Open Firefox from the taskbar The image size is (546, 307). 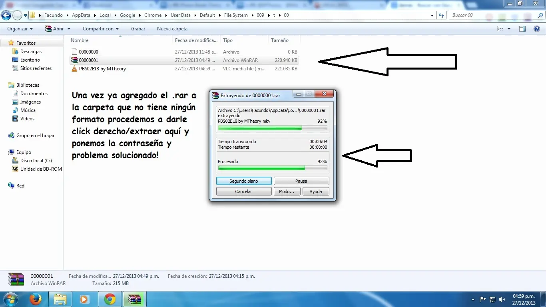tap(35, 299)
